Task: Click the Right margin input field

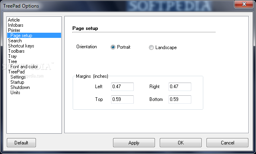Action: click(x=180, y=87)
